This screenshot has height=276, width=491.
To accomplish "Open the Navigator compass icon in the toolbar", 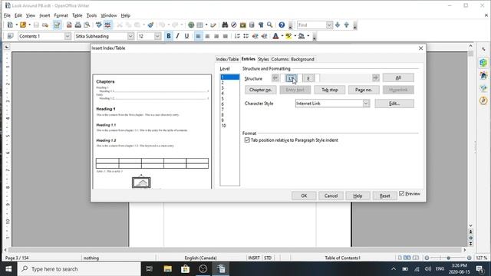I will [233, 25].
